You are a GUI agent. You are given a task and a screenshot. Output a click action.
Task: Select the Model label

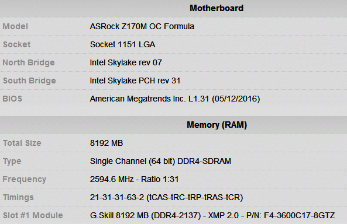[x=15, y=26]
